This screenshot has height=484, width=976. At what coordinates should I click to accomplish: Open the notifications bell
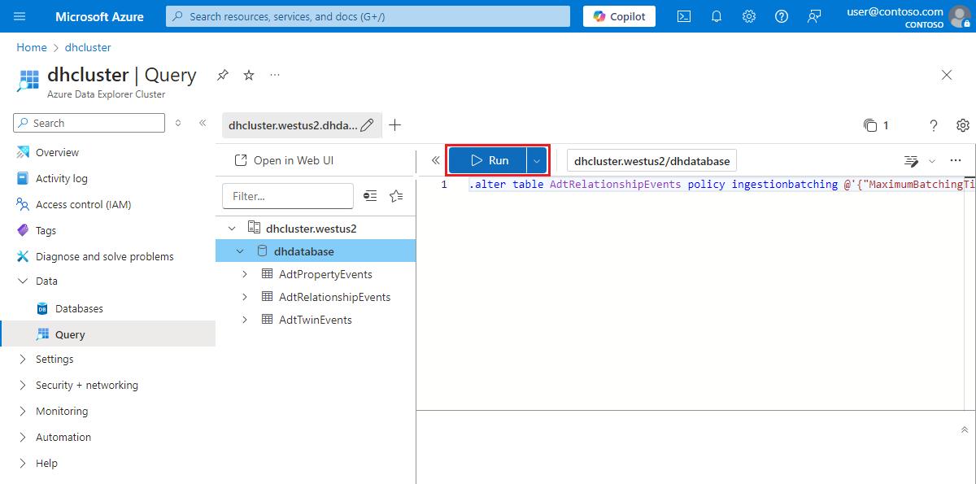pos(717,16)
